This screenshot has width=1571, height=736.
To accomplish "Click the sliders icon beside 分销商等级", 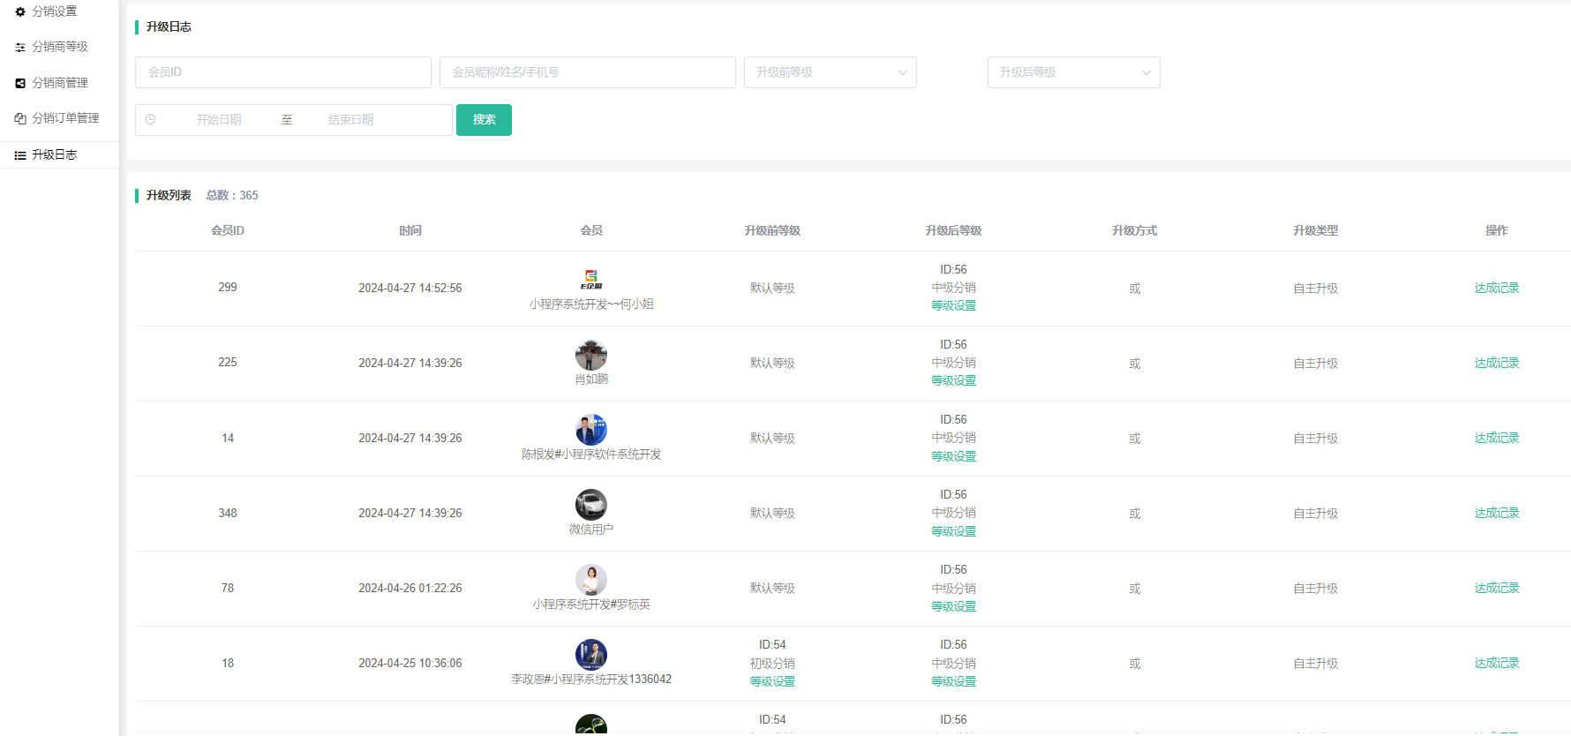I will click(x=20, y=48).
